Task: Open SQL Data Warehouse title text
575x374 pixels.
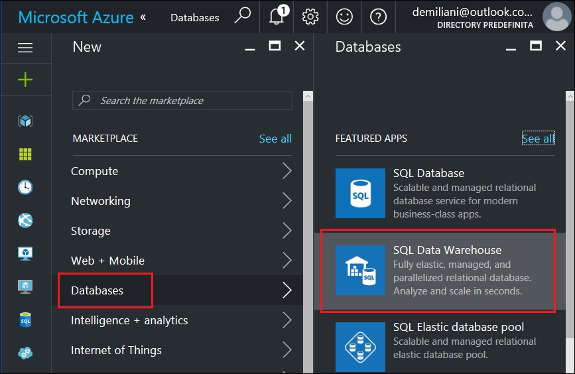Action: (x=448, y=250)
